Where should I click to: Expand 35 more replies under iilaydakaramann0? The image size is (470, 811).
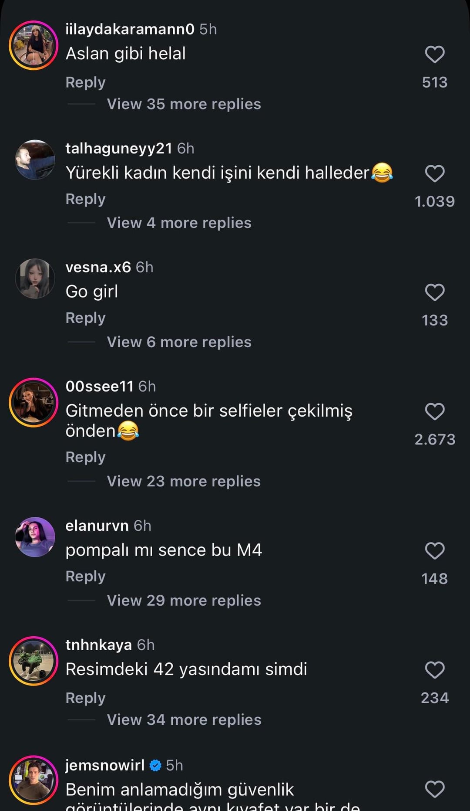pyautogui.click(x=184, y=104)
